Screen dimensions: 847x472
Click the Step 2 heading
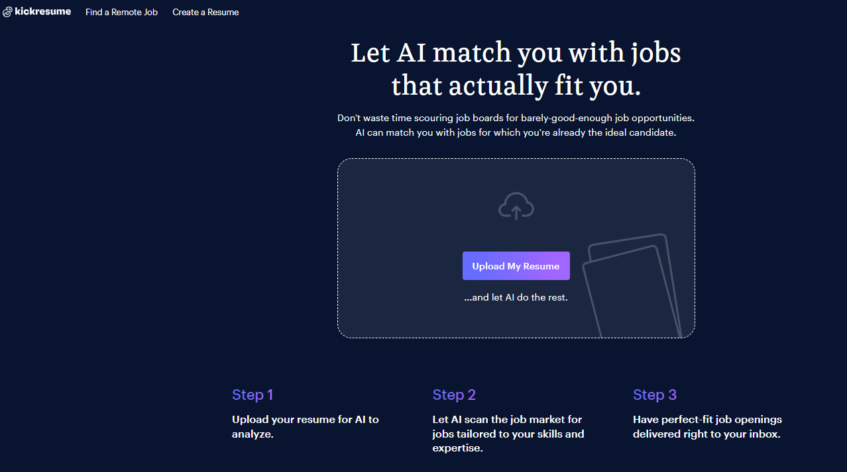(454, 395)
